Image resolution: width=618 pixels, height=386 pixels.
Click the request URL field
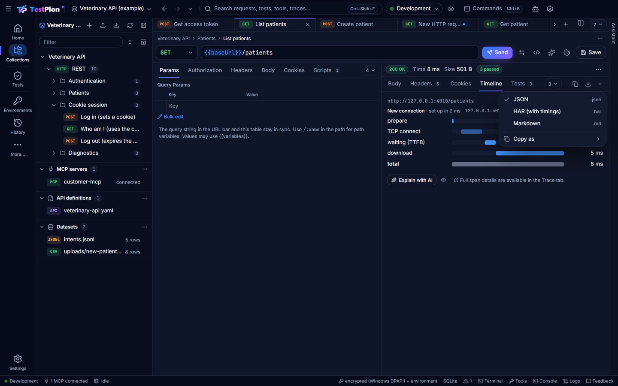click(x=339, y=52)
